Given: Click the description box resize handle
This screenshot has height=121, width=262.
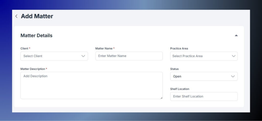Looking at the screenshot, I should coord(161,98).
